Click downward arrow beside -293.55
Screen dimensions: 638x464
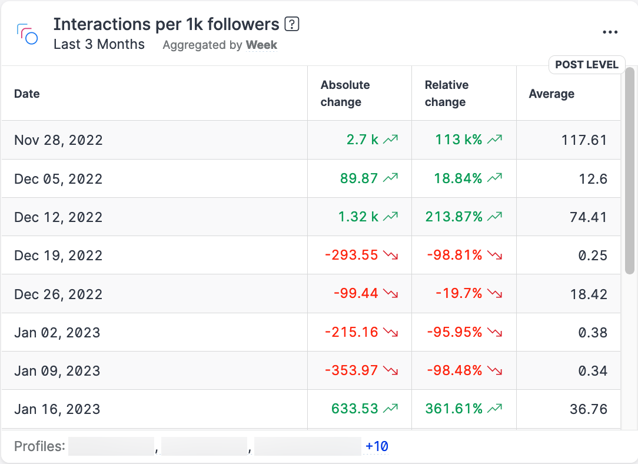tap(391, 255)
